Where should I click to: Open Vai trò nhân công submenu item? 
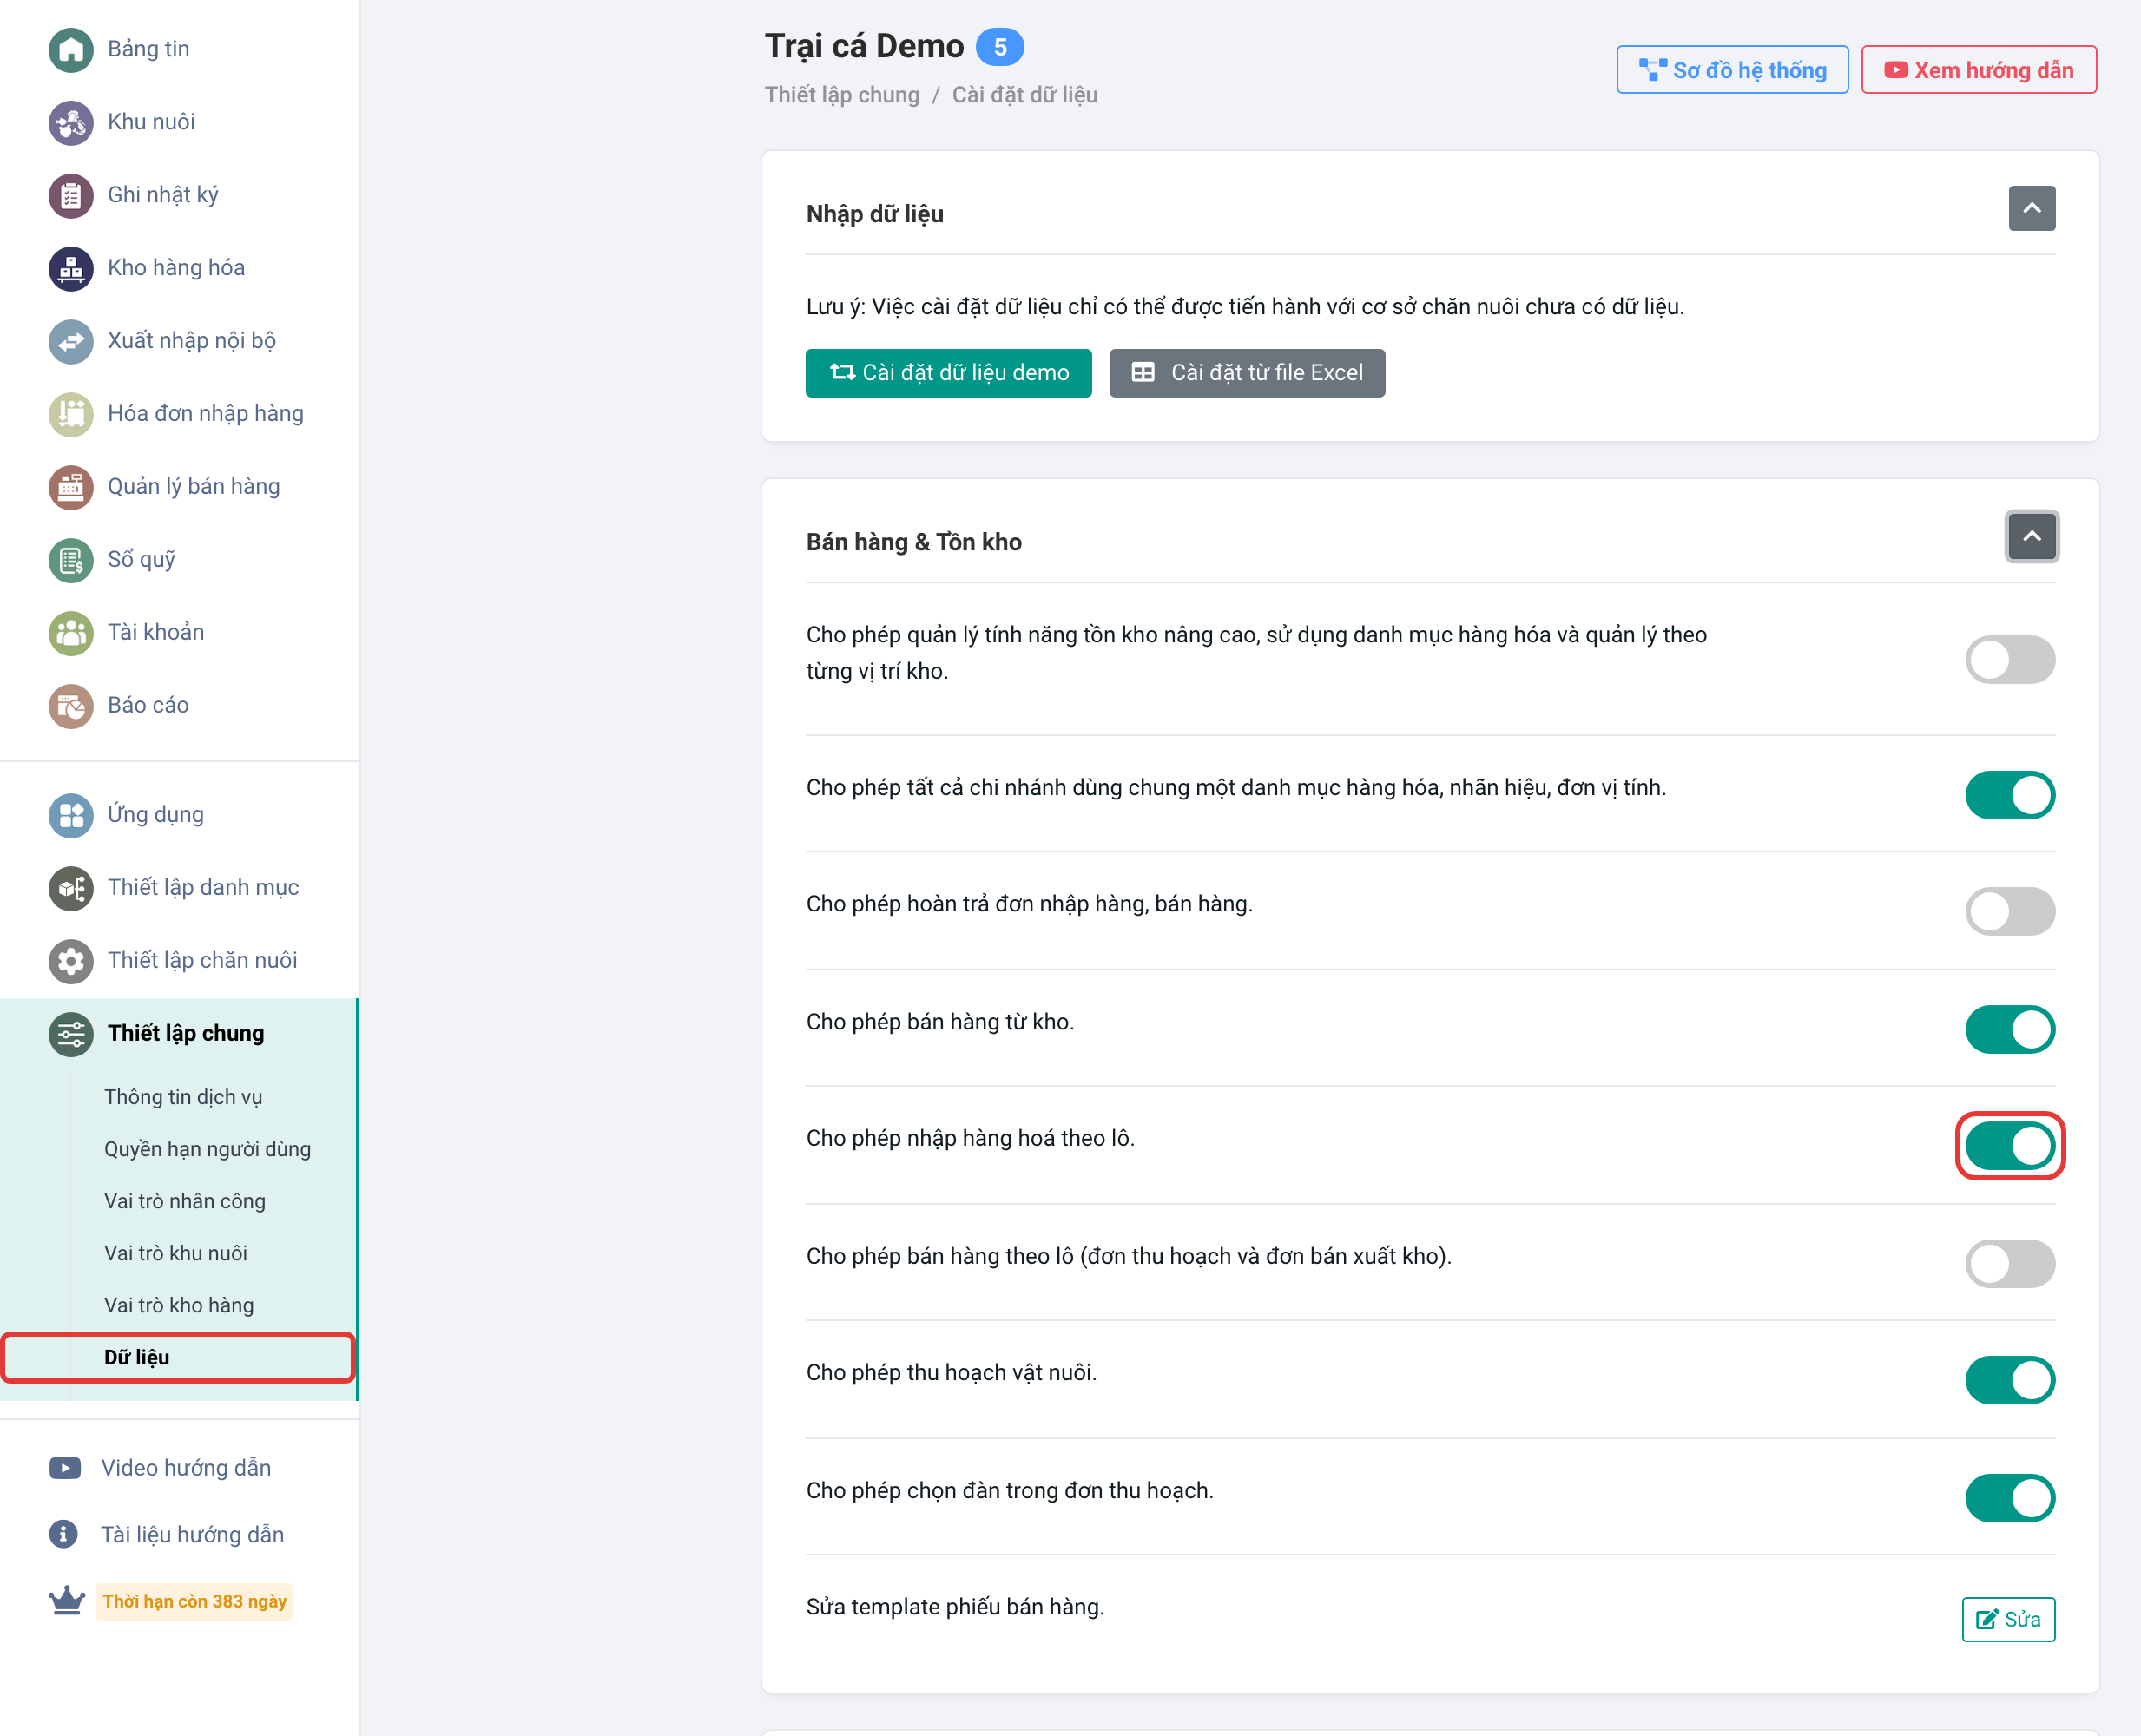(185, 1201)
